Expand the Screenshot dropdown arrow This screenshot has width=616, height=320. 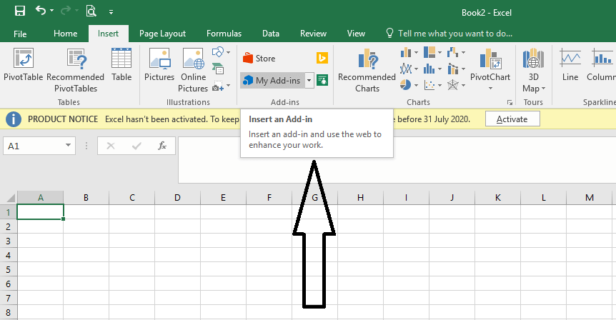[228, 86]
